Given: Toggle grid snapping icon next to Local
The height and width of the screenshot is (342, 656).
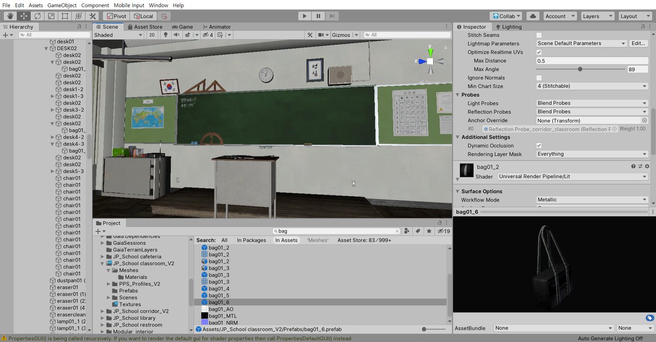Looking at the screenshot, I should (x=163, y=16).
